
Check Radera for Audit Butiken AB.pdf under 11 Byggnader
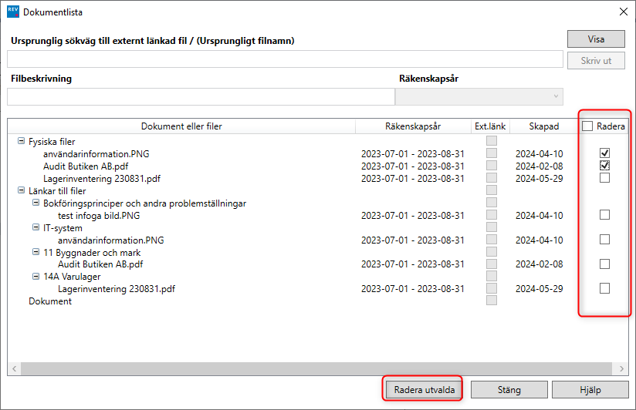tap(604, 264)
